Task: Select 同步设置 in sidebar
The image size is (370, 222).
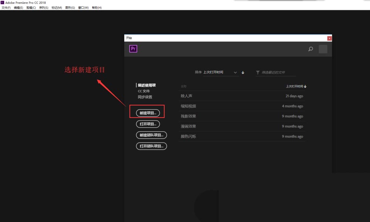Action: pos(145,97)
